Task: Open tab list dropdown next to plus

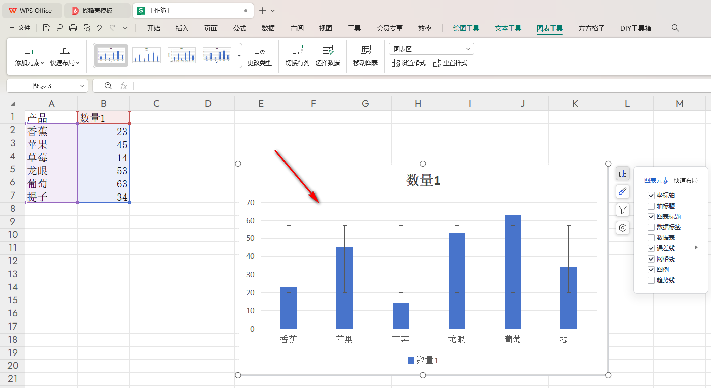Action: 273,11
